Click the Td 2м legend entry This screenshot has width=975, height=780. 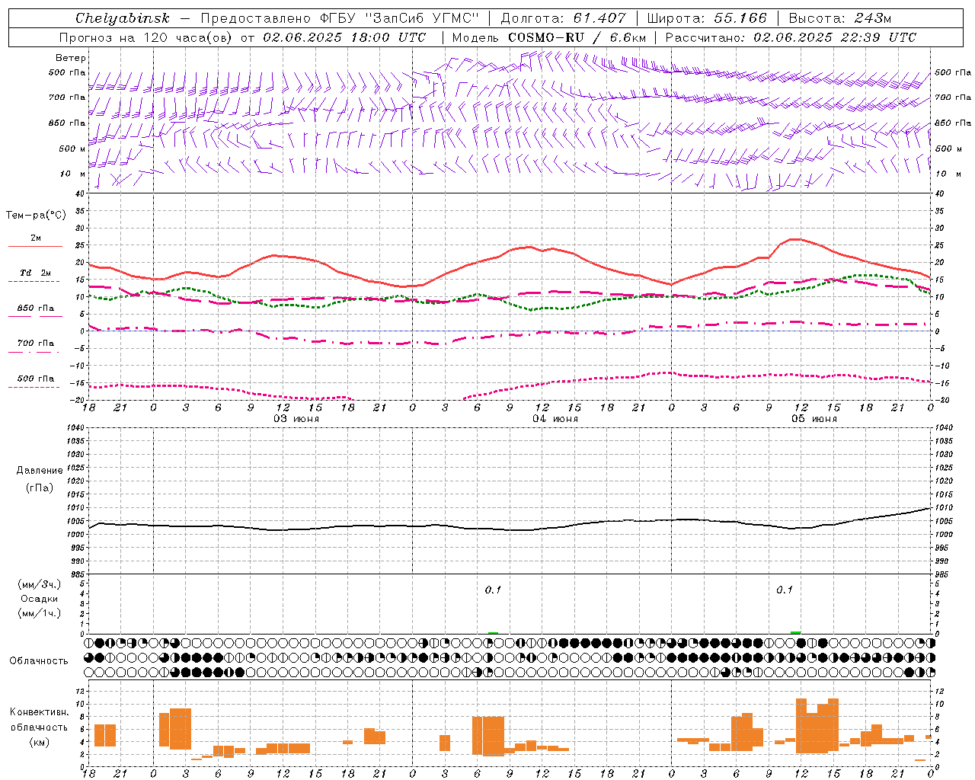[35, 273]
